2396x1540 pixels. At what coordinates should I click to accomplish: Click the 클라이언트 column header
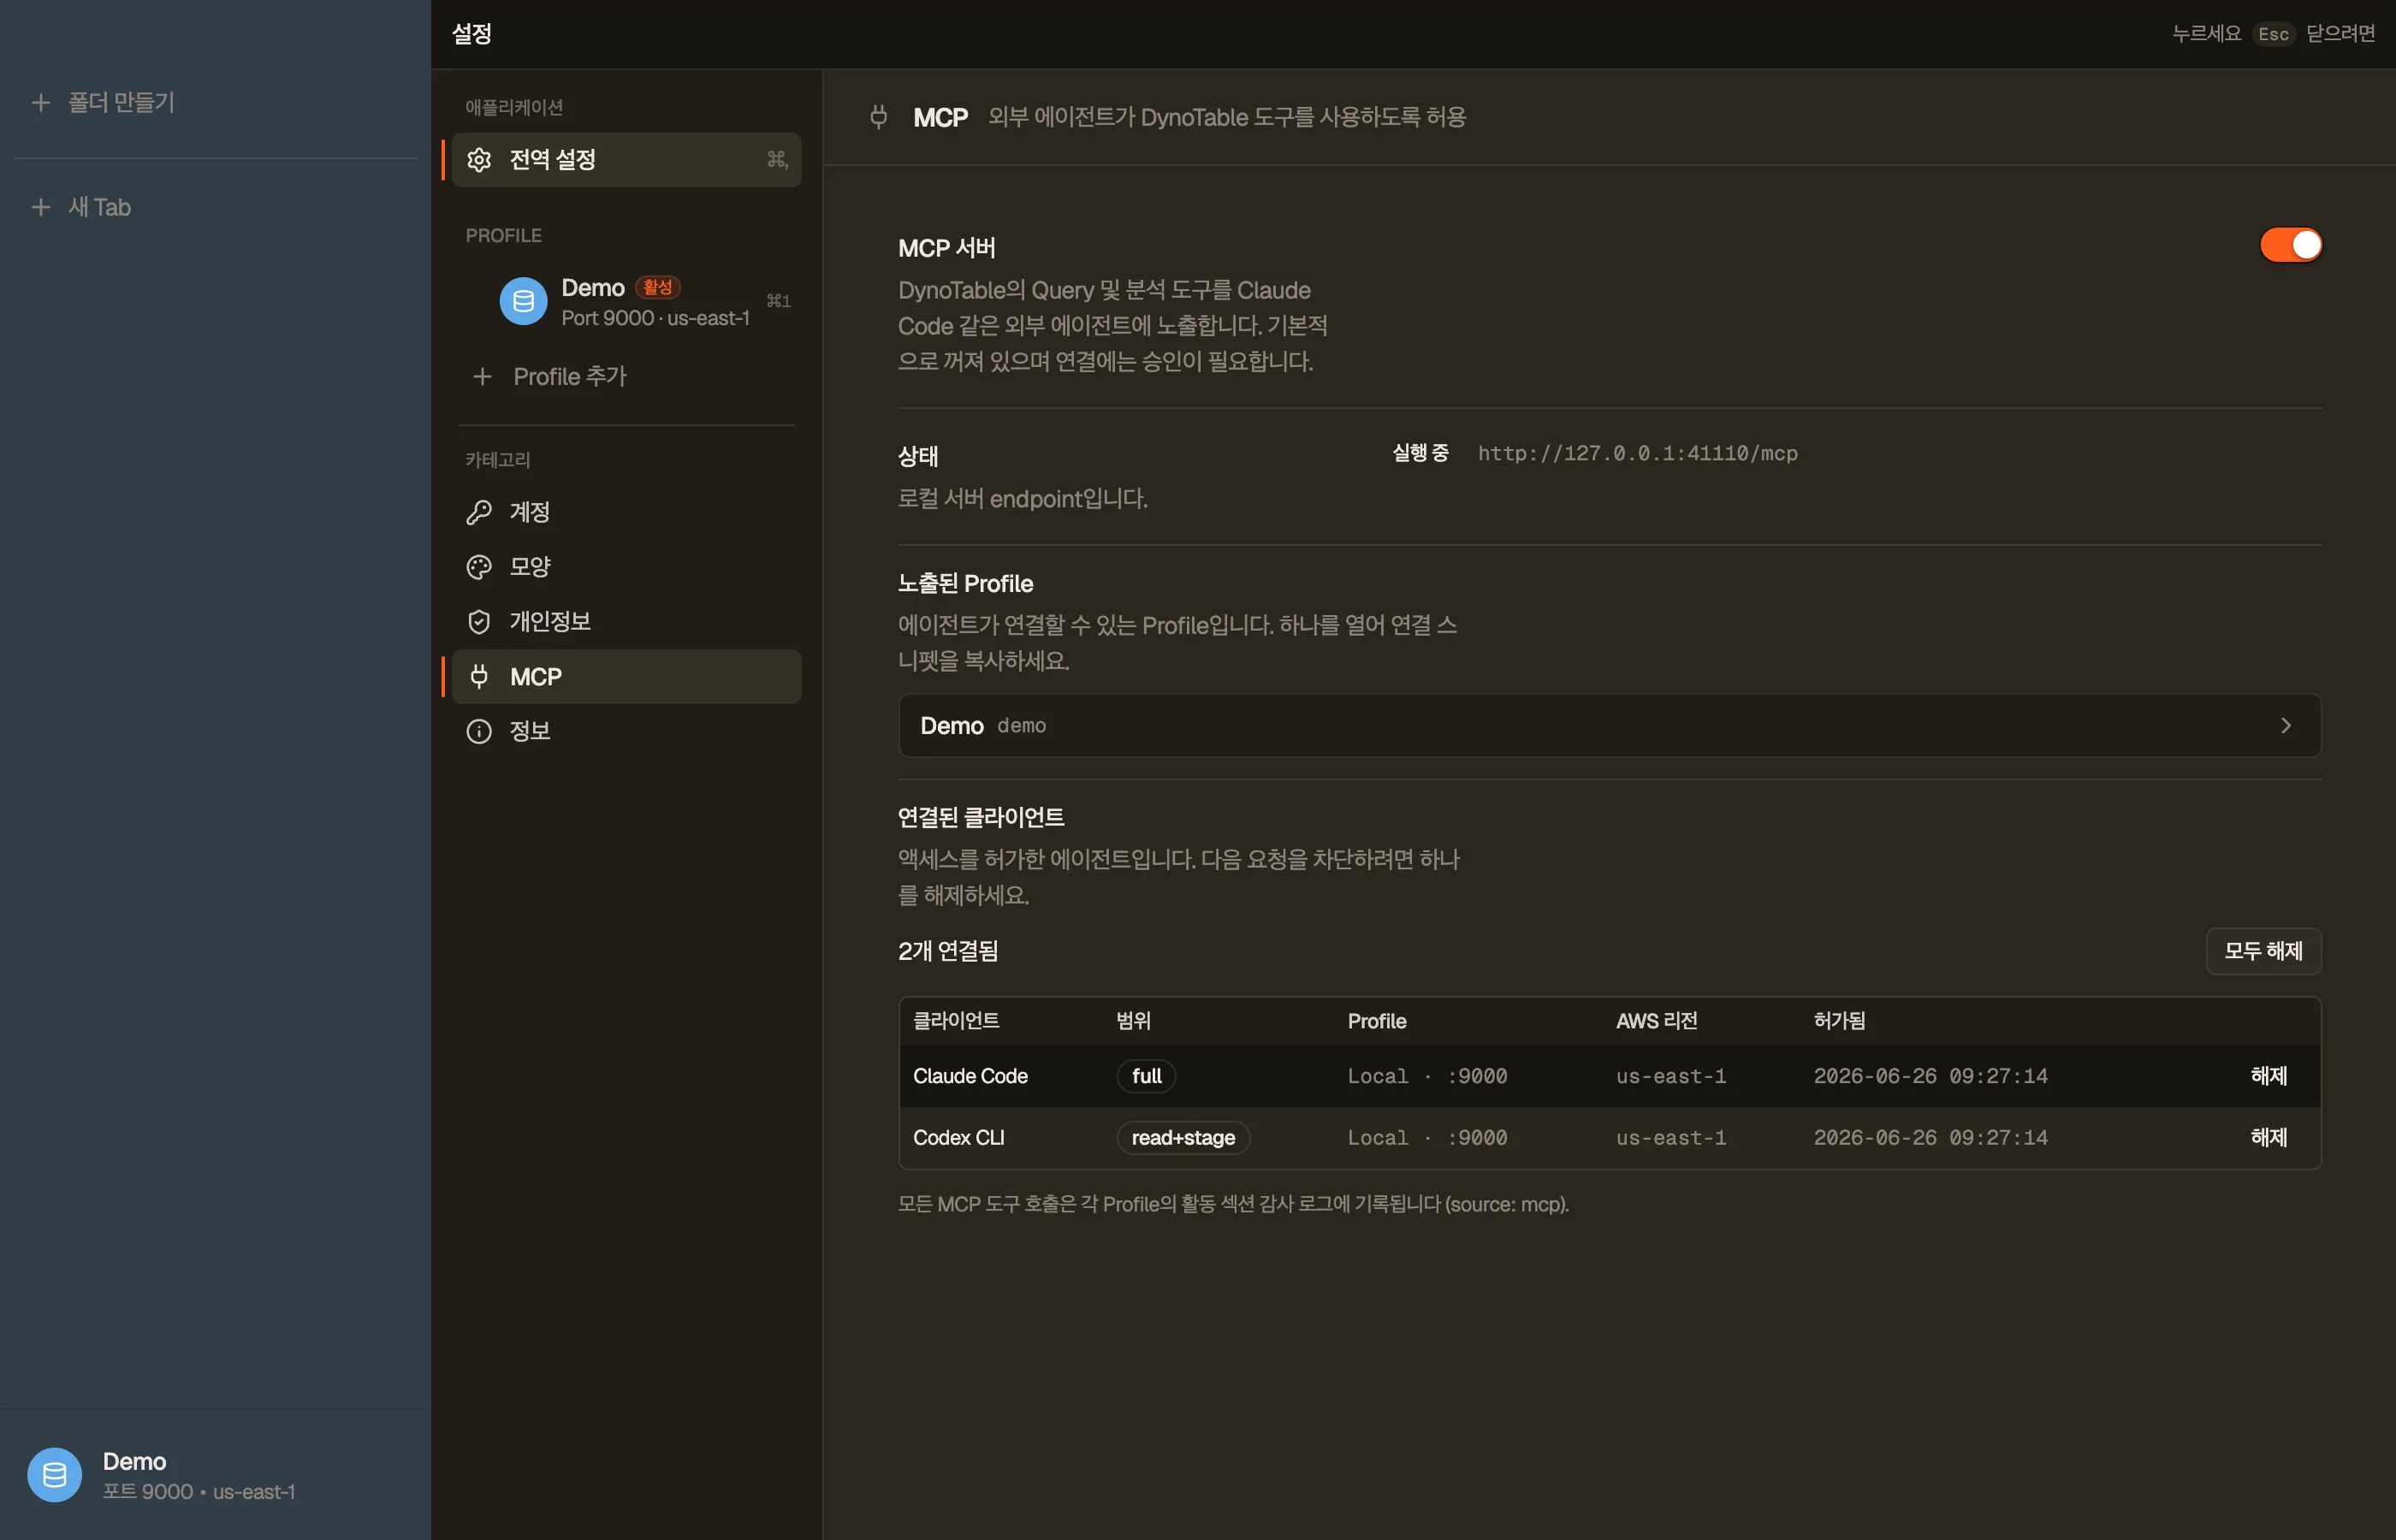tap(956, 1021)
